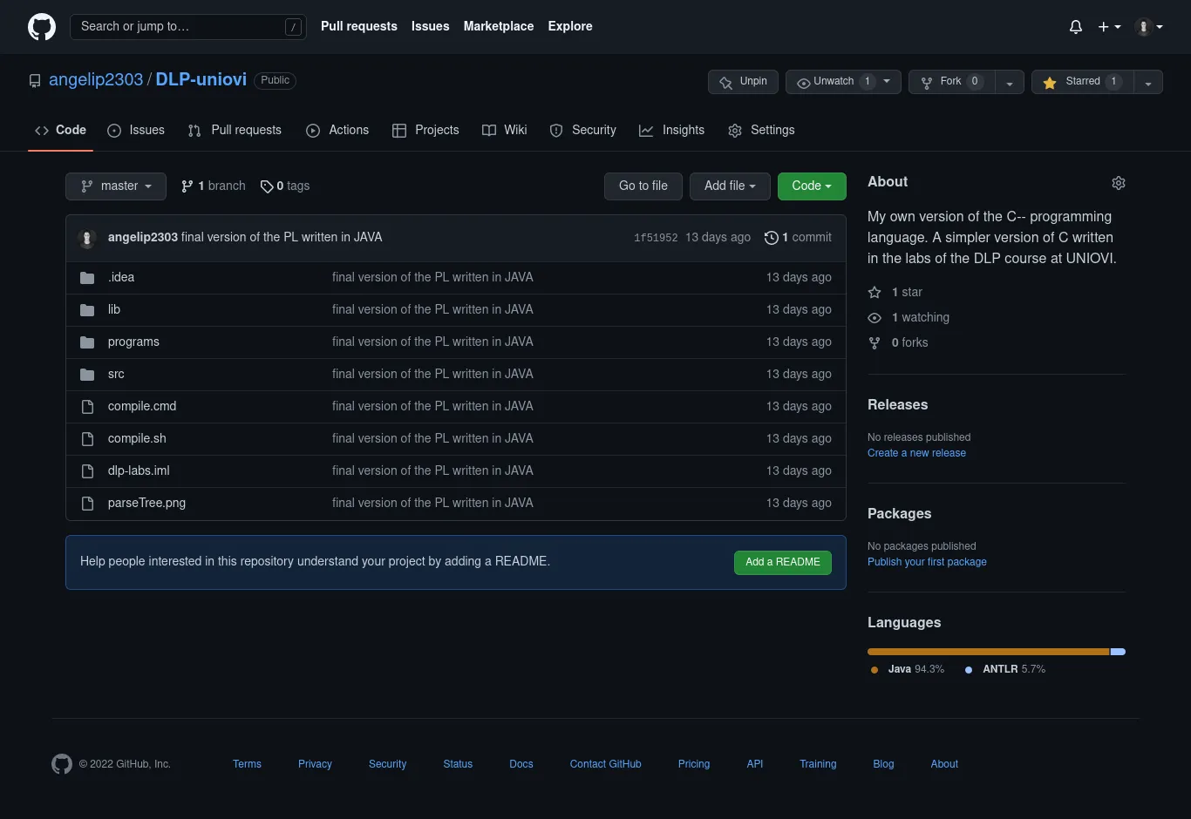Open the footer Contact GitHub link
1191x819 pixels.
(605, 764)
